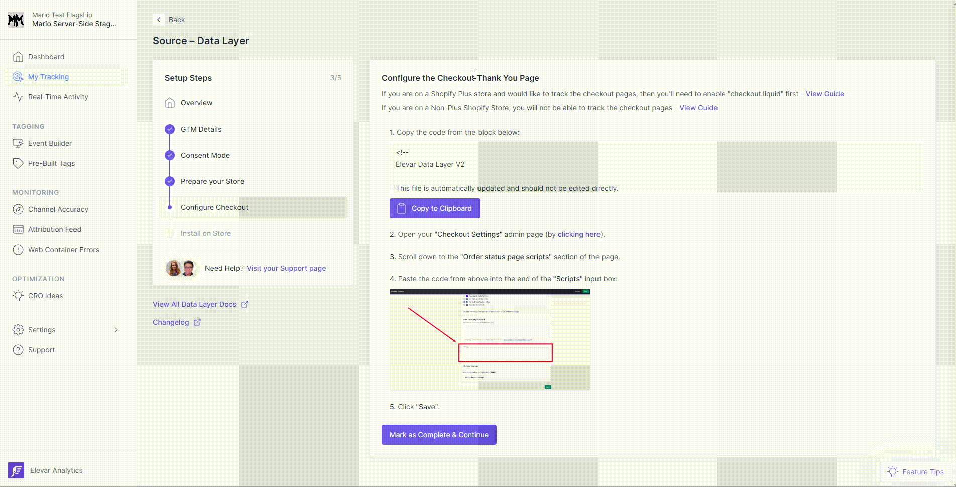The image size is (956, 487).
Task: Open Support page from sidebar
Action: (66, 350)
